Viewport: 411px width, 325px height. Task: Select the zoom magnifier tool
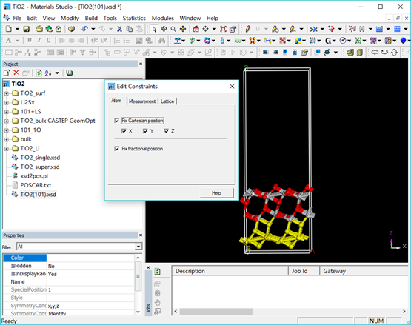pos(173,29)
